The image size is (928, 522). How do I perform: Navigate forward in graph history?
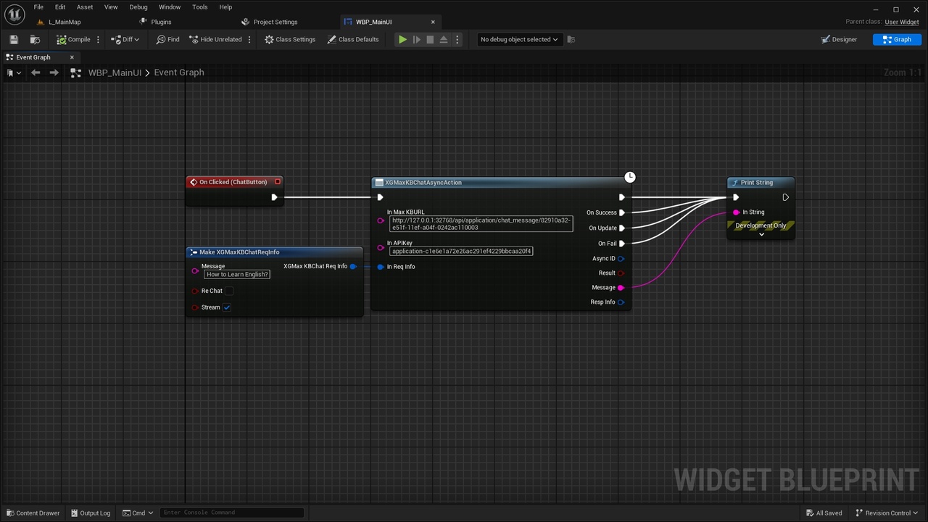tap(54, 72)
